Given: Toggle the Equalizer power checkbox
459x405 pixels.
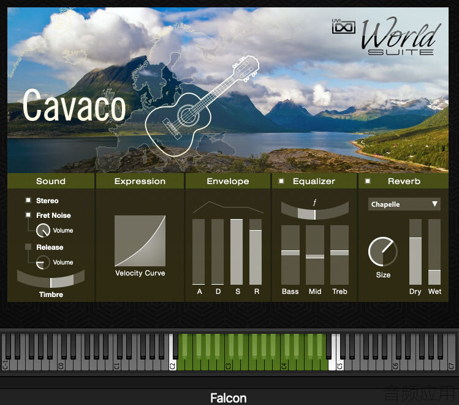Looking at the screenshot, I should tap(281, 181).
